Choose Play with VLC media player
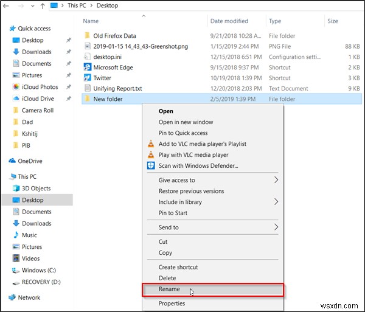The image size is (365, 312). pyautogui.click(x=193, y=155)
